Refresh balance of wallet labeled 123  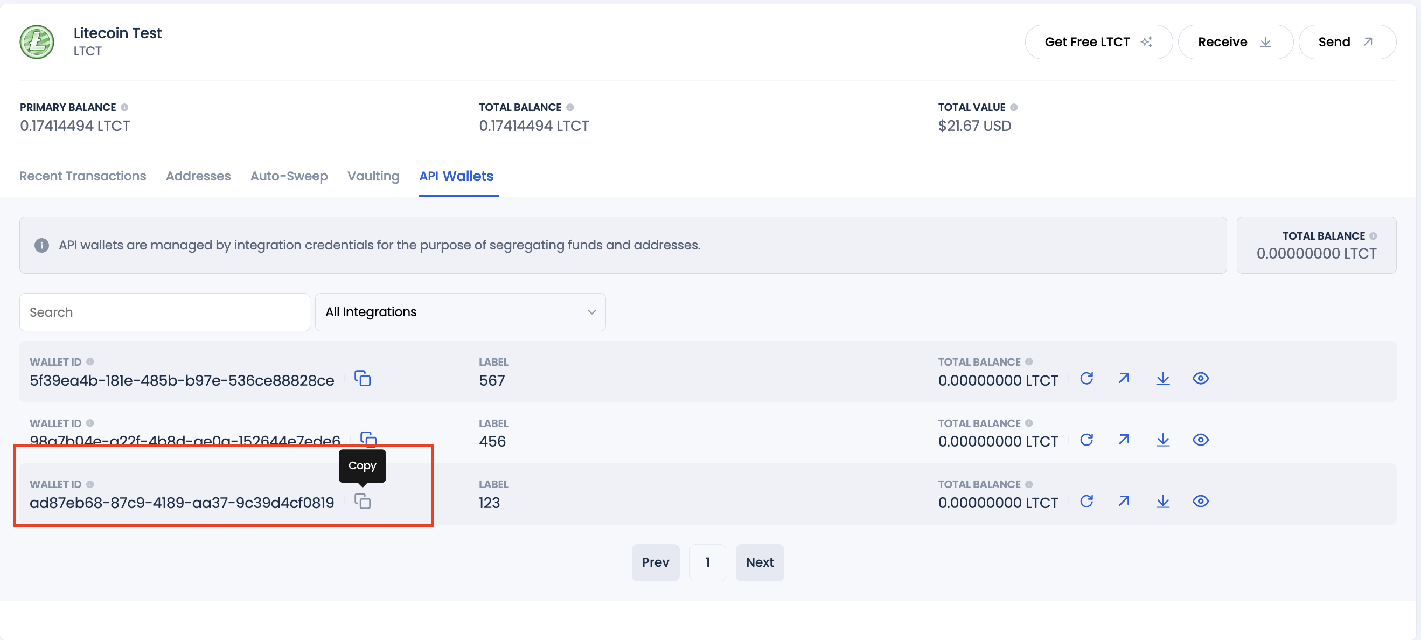click(x=1087, y=502)
